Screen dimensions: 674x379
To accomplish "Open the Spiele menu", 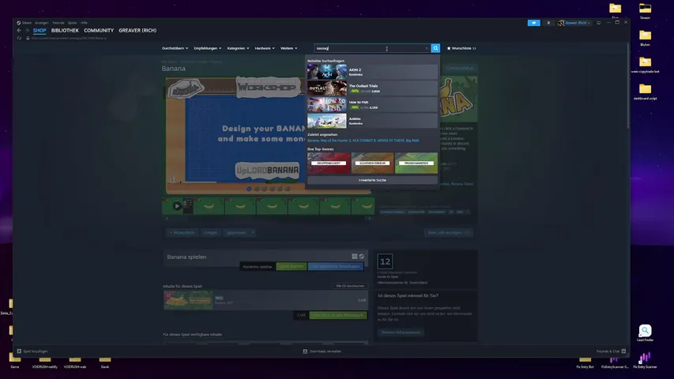I will coord(72,23).
